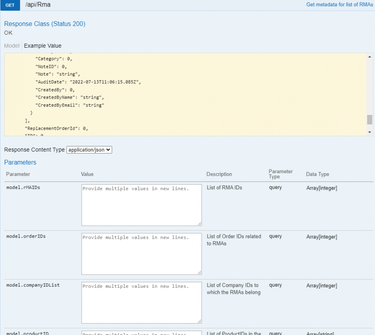375x335 pixels.
Task: Click the example box scrollbar thumb
Action: click(370, 119)
